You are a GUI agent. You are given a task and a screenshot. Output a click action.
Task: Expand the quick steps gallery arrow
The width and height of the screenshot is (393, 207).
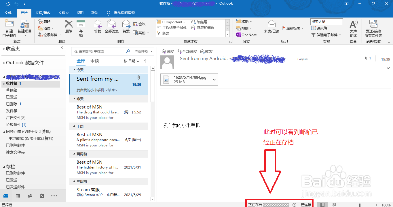pos(227,34)
